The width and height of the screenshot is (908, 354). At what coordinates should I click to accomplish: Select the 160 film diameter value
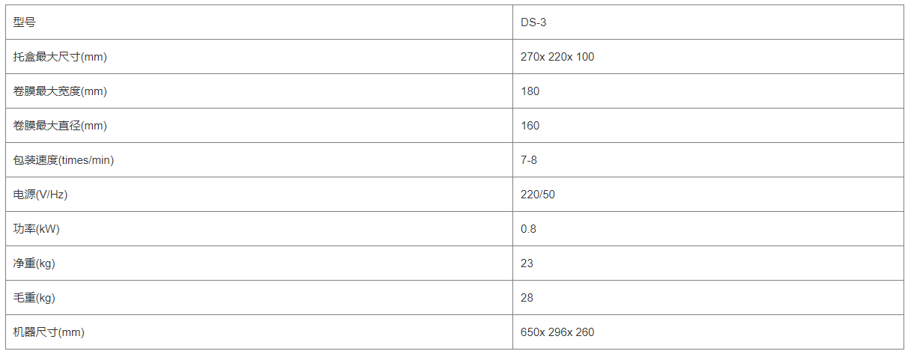530,126
